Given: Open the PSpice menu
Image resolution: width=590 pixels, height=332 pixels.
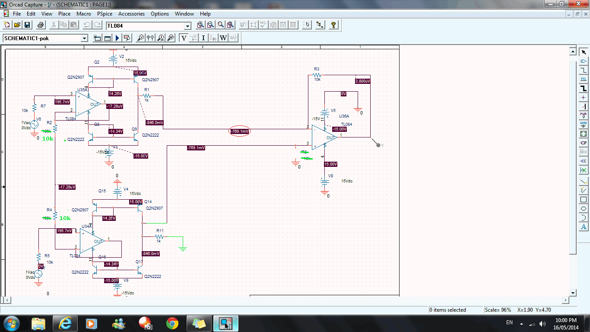Looking at the screenshot, I should pos(105,14).
